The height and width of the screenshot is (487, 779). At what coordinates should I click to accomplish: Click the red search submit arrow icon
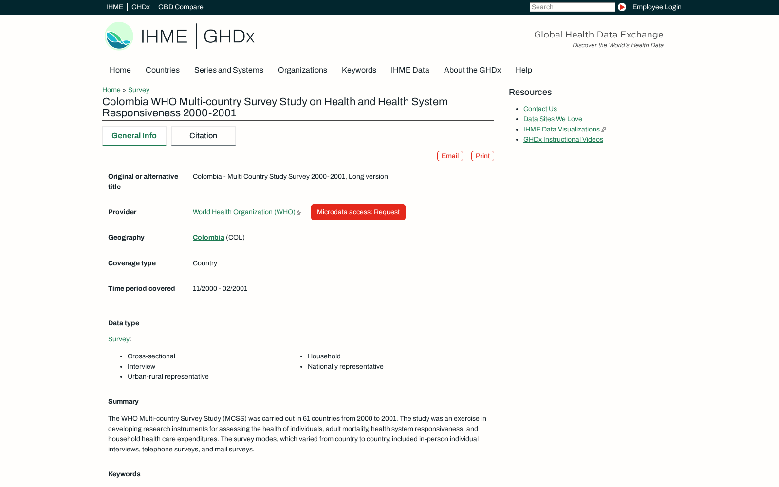click(622, 7)
